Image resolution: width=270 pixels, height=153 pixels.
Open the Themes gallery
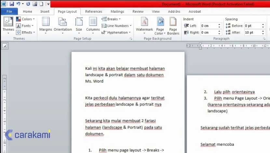(8, 25)
